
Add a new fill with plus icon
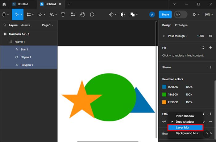210,48
